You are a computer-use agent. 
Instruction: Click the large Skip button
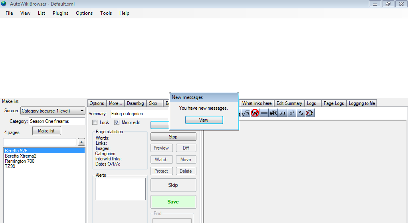(x=173, y=185)
